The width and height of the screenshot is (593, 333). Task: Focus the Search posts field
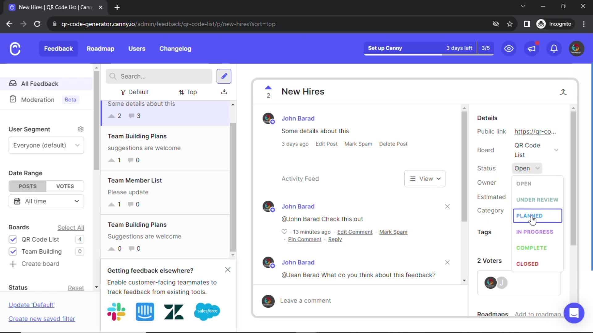[159, 76]
